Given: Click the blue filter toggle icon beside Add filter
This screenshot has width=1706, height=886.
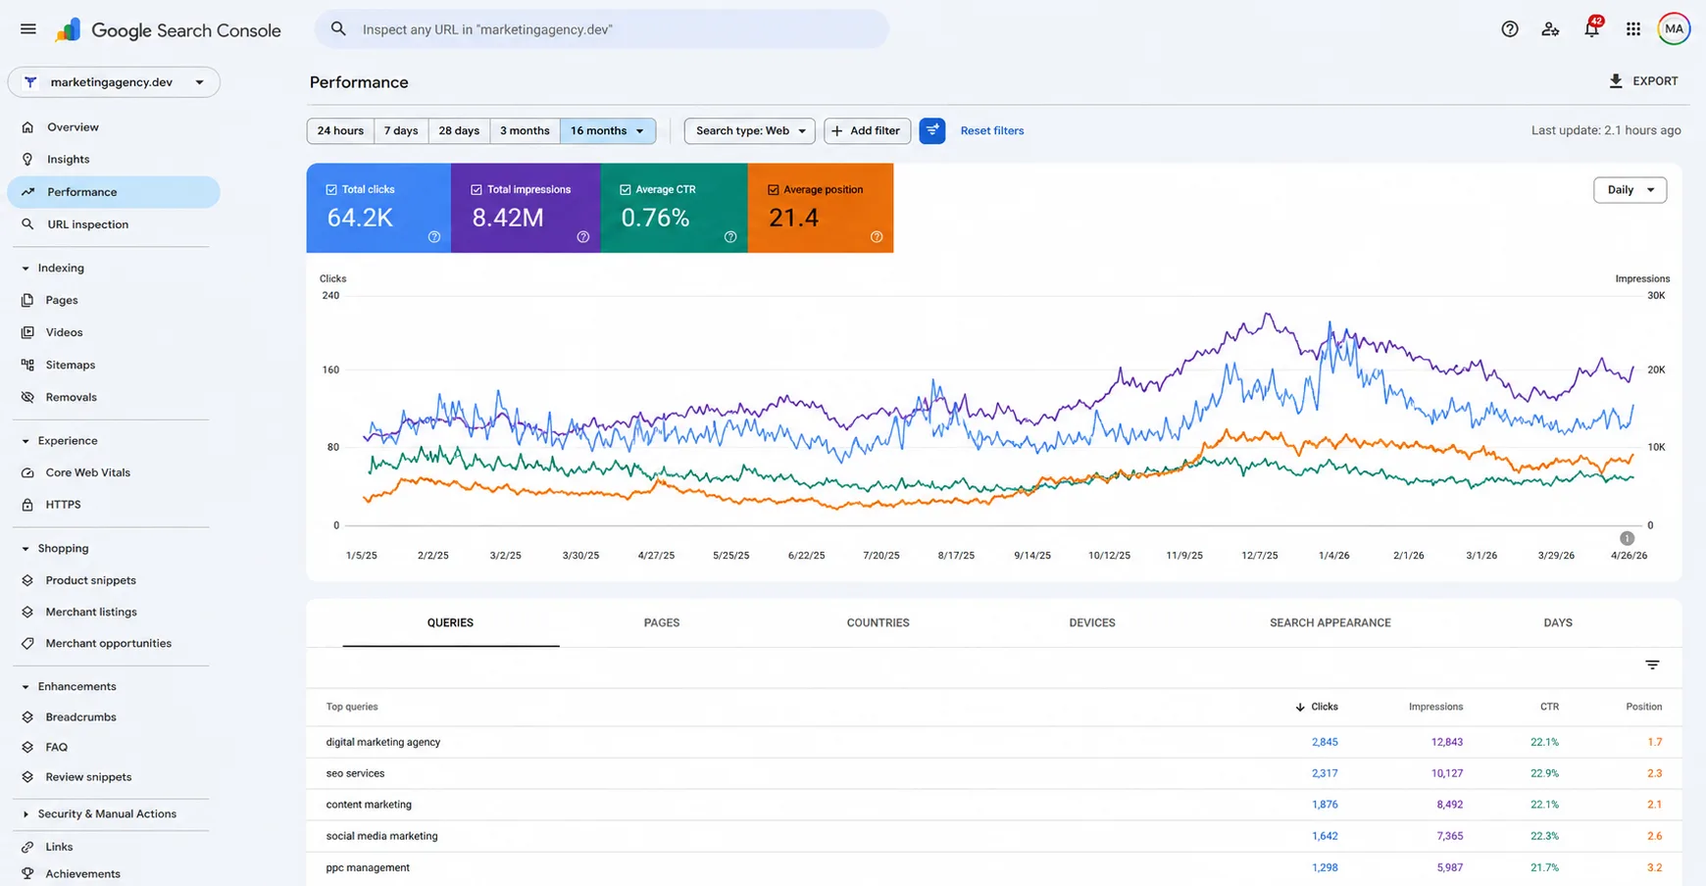Looking at the screenshot, I should pyautogui.click(x=932, y=130).
